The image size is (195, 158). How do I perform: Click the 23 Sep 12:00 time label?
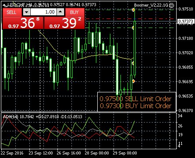pyautogui.click(x=41, y=153)
